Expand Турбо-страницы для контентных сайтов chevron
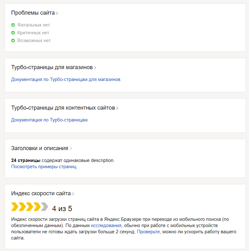This screenshot has height=251, width=249. click(x=117, y=108)
